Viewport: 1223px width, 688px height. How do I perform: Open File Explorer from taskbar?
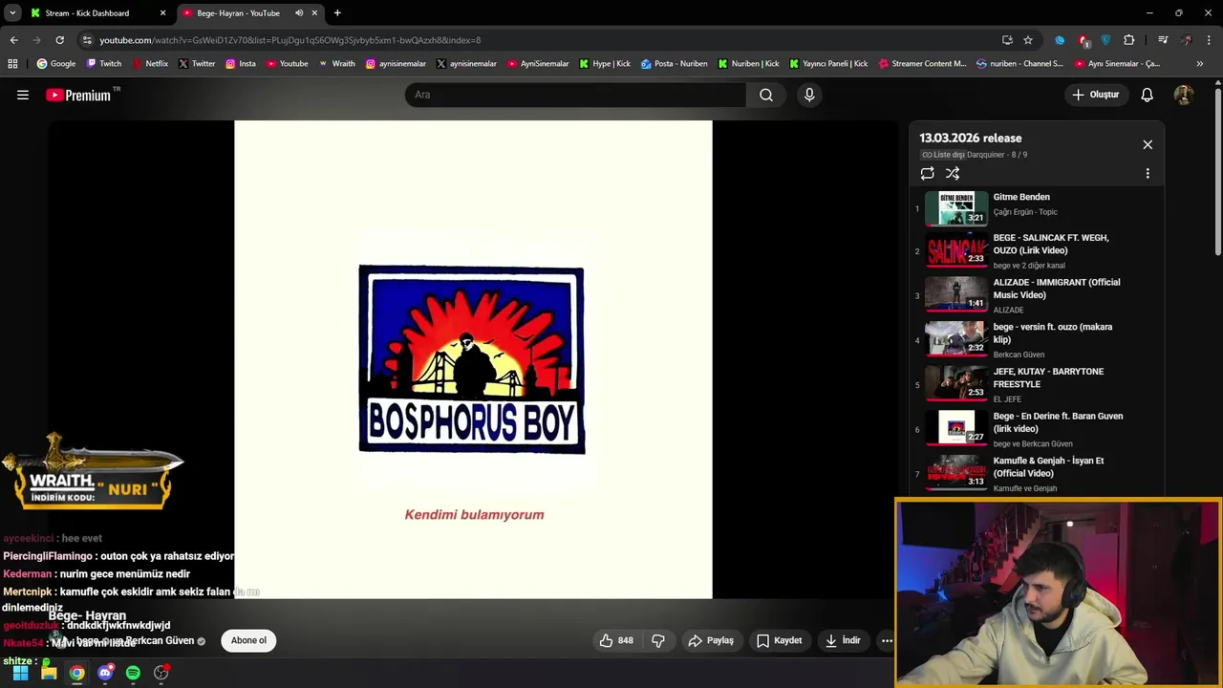pos(49,673)
